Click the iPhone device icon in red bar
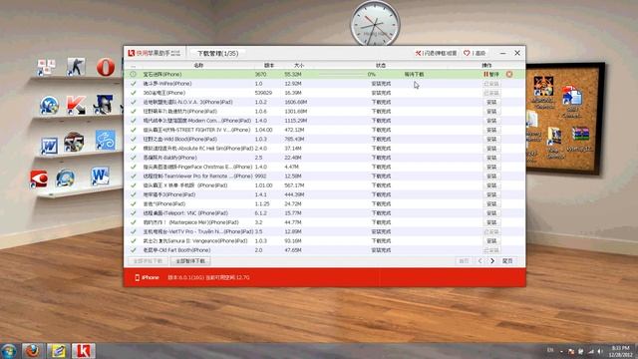Viewport: 638px width, 359px height. [138, 277]
